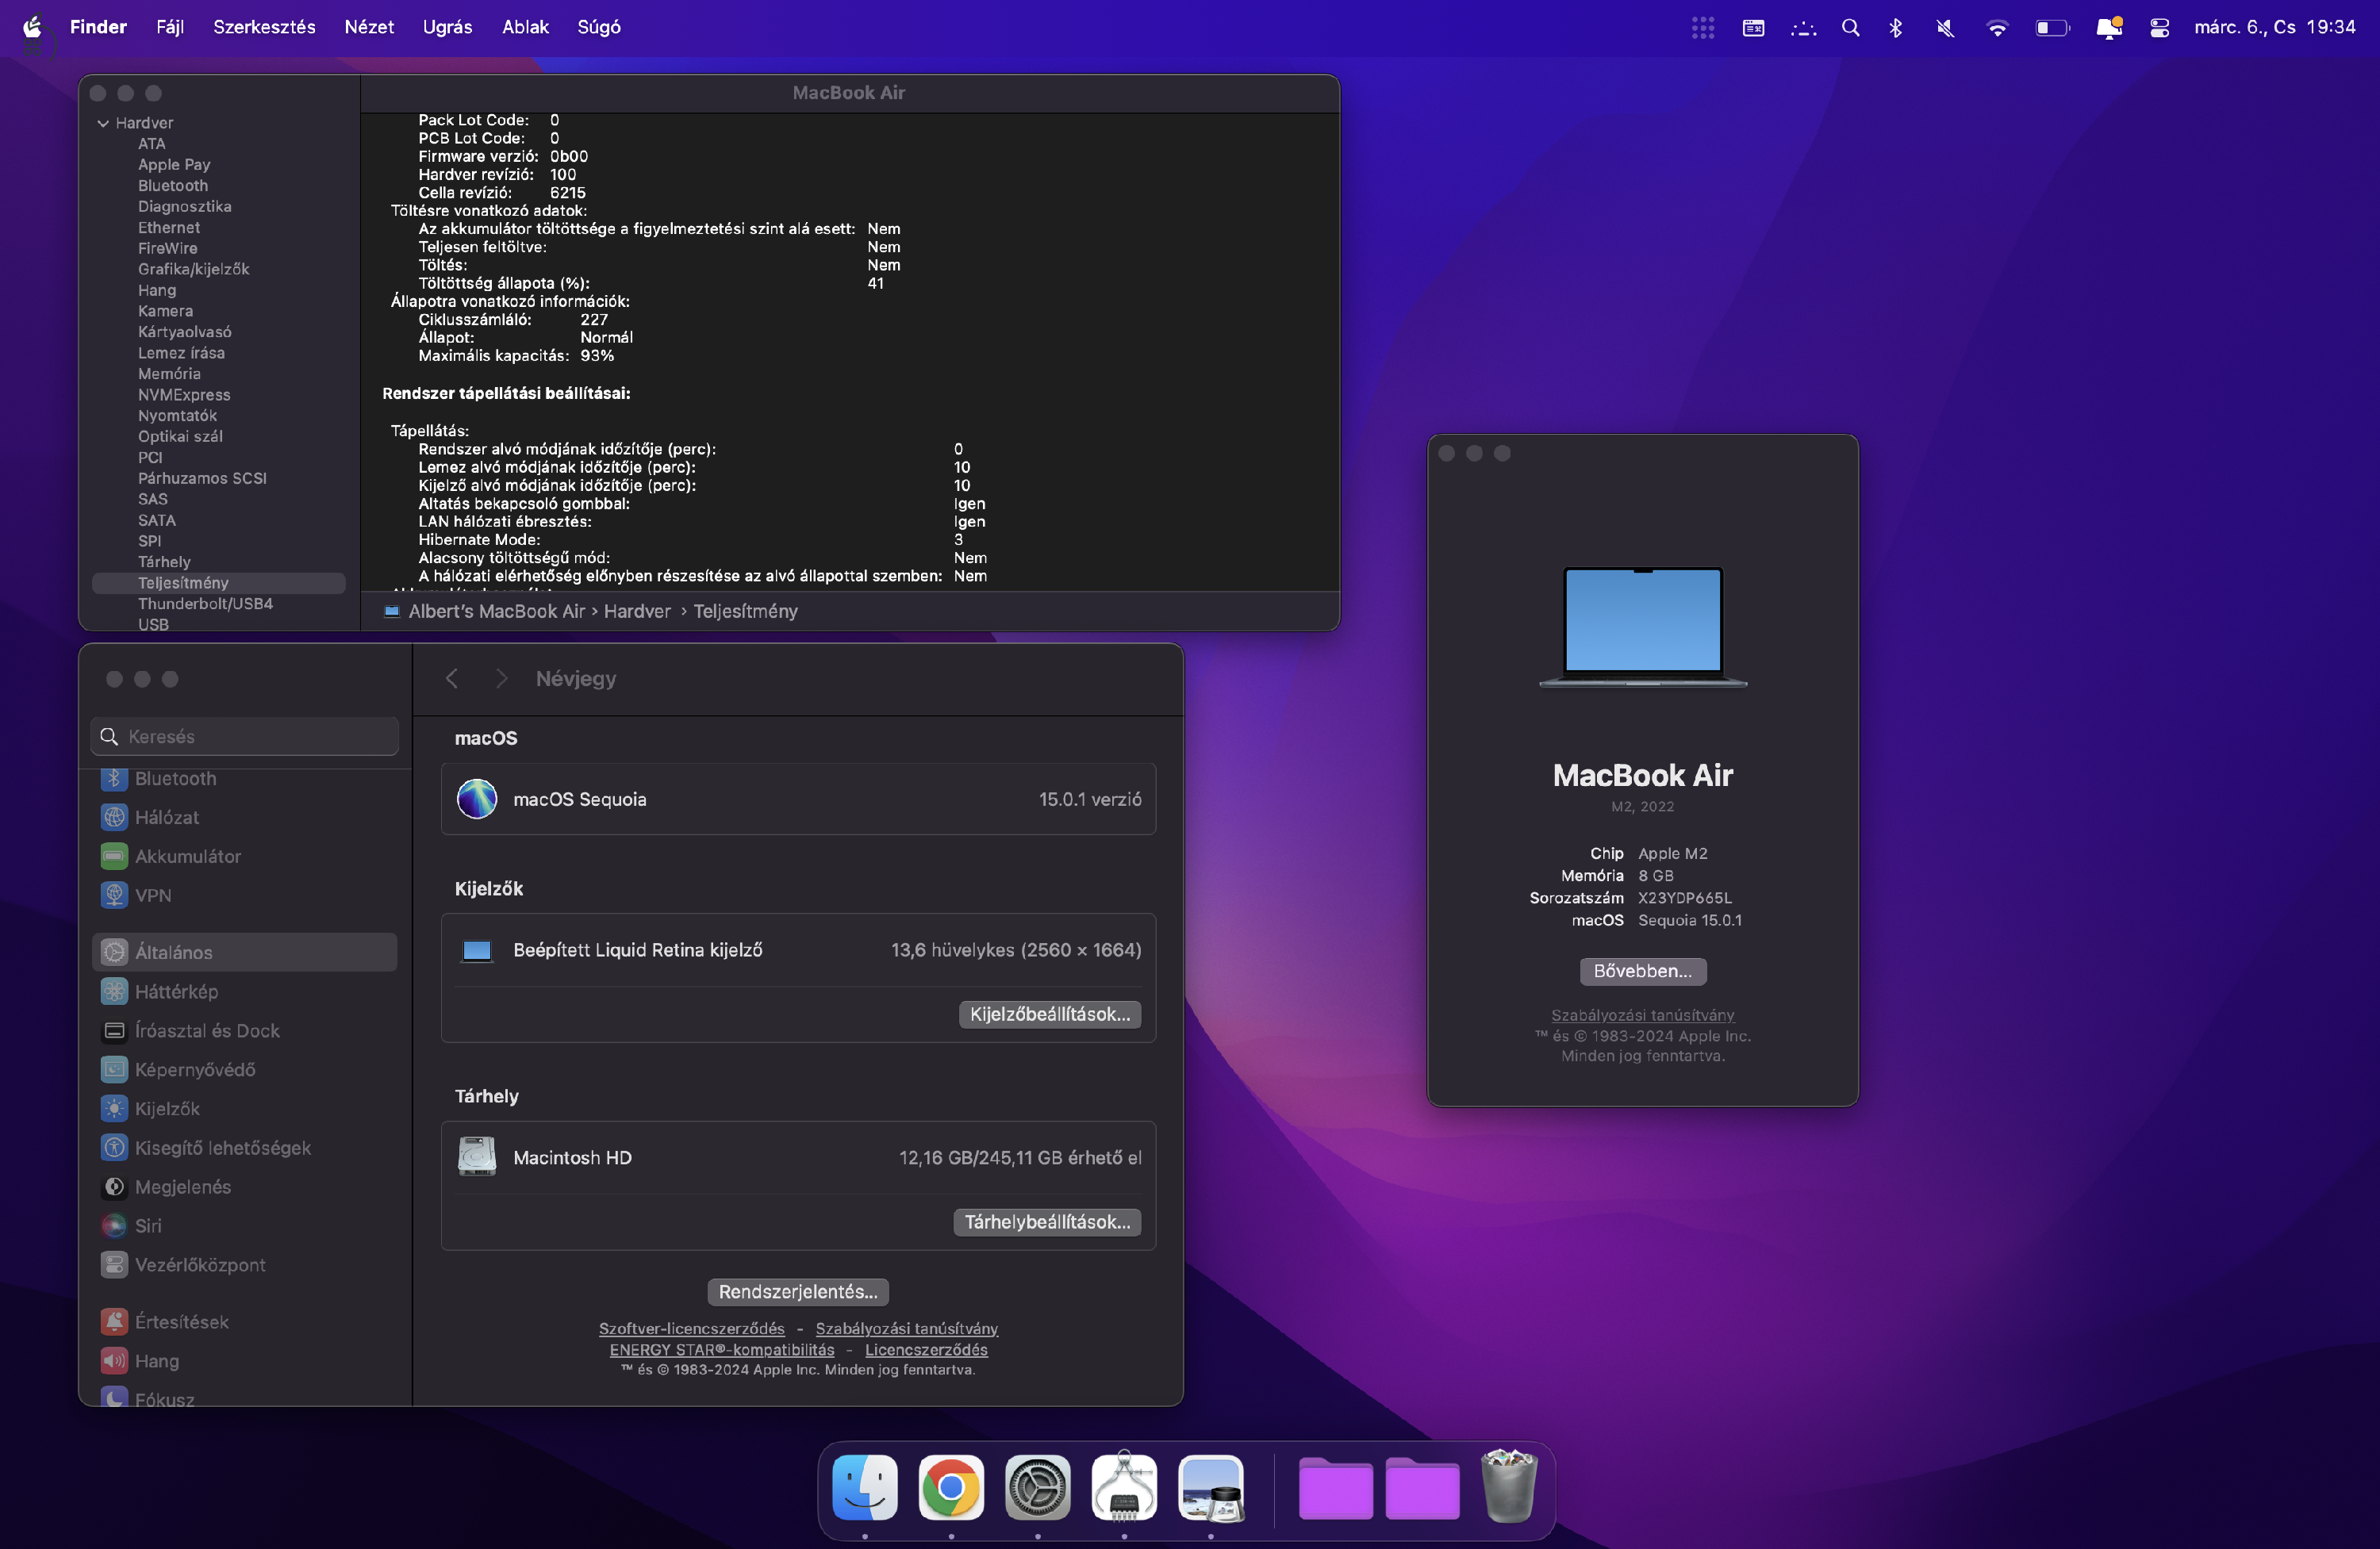Click the Rendszerjelentés button

[x=798, y=1291]
